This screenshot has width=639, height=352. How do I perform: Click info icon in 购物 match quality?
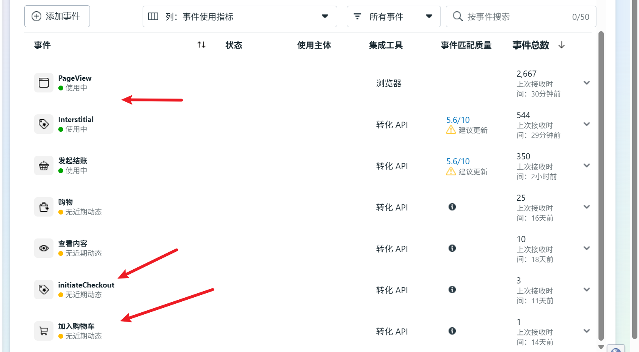[x=452, y=207]
